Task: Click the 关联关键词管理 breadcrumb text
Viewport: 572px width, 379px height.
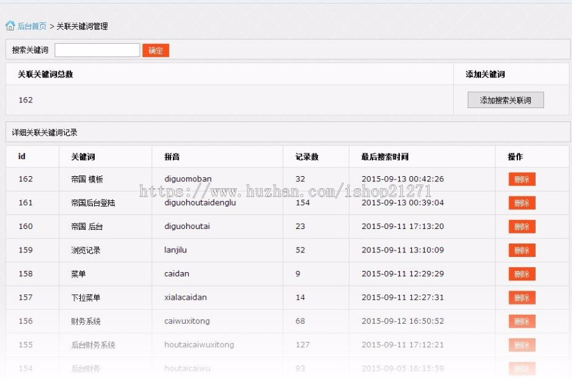Action: [82, 26]
